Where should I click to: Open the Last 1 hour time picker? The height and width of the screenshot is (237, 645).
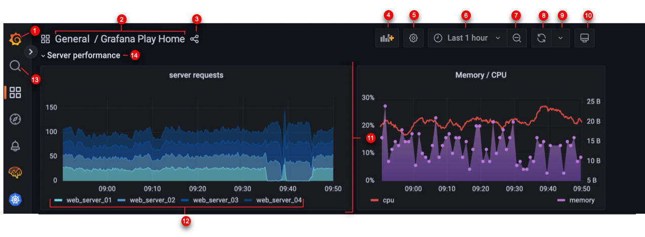point(467,38)
